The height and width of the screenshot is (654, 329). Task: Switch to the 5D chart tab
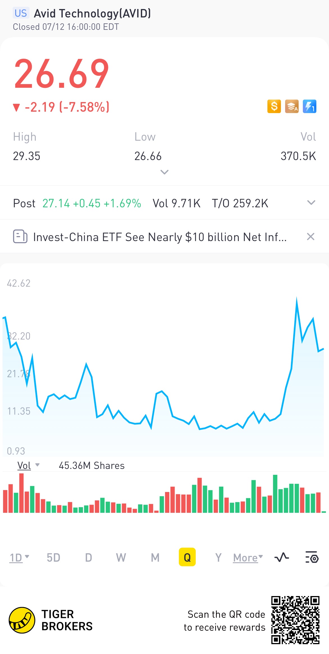click(x=53, y=558)
